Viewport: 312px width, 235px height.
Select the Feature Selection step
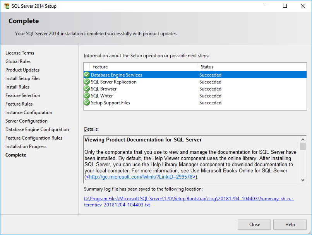[22, 95]
